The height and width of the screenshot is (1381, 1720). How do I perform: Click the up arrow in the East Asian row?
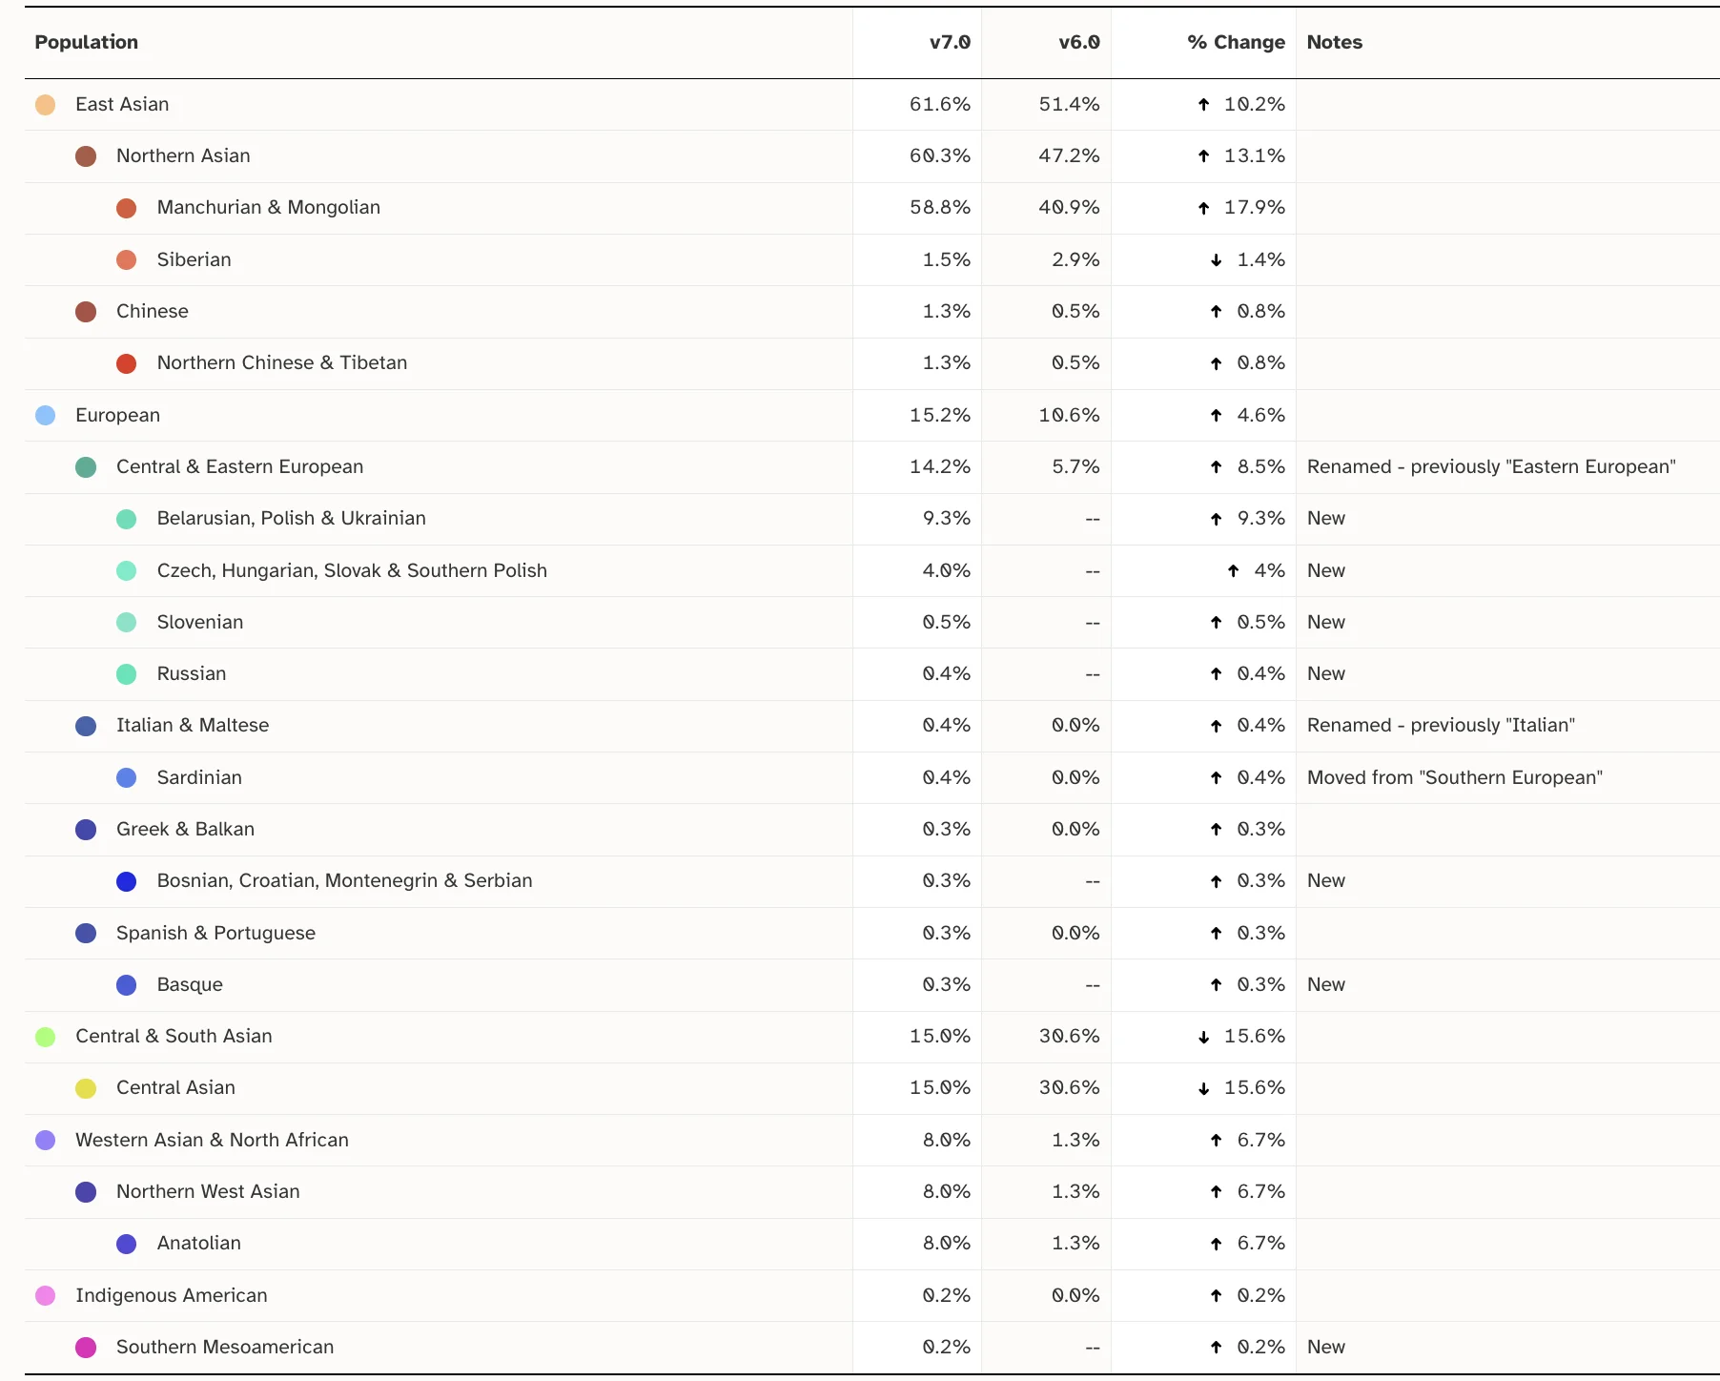[x=1203, y=105]
